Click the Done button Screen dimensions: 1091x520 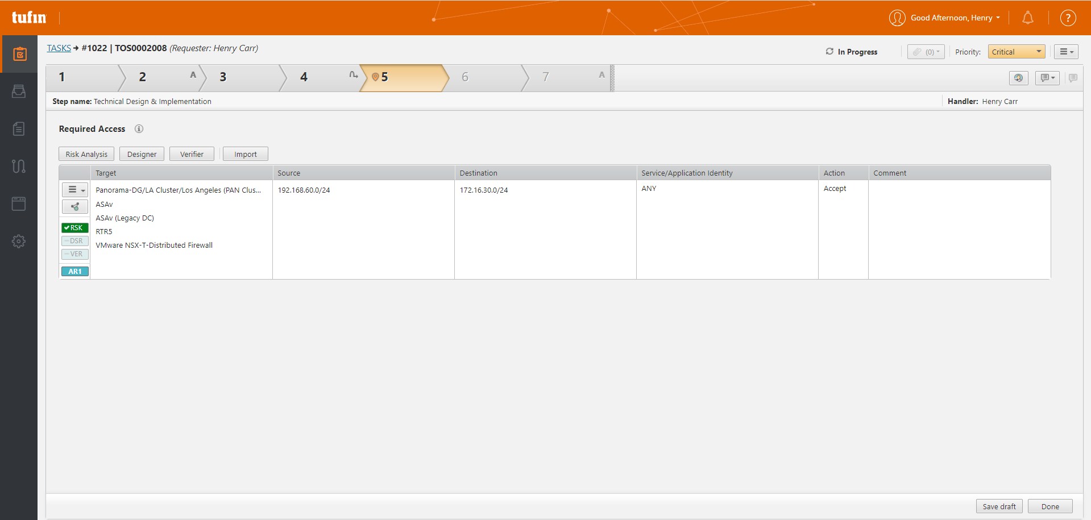[1050, 506]
